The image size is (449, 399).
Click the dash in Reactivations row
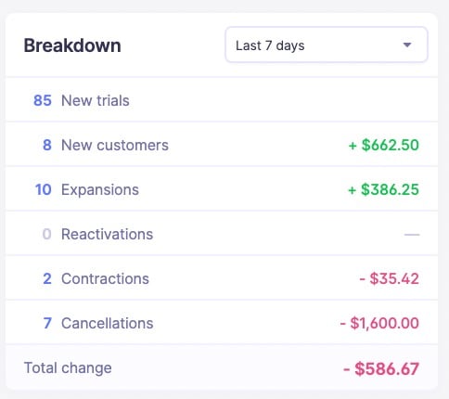pyautogui.click(x=412, y=235)
